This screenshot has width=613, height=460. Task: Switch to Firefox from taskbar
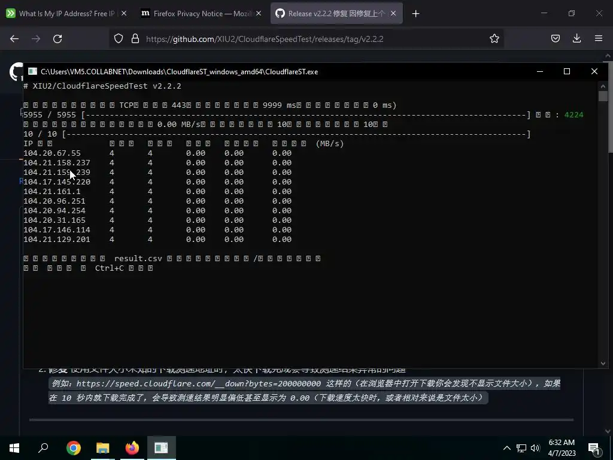click(x=132, y=448)
